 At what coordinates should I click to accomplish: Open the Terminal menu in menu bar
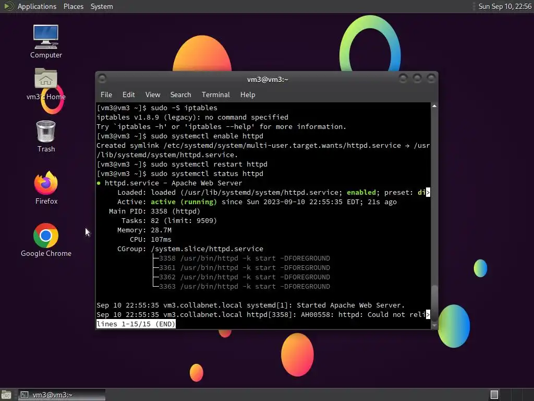(x=215, y=95)
